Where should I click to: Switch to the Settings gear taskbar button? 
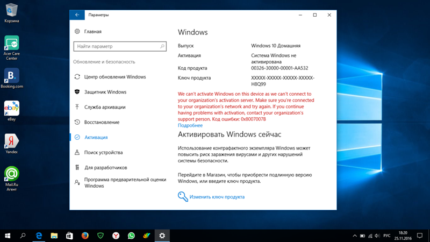[162, 236]
